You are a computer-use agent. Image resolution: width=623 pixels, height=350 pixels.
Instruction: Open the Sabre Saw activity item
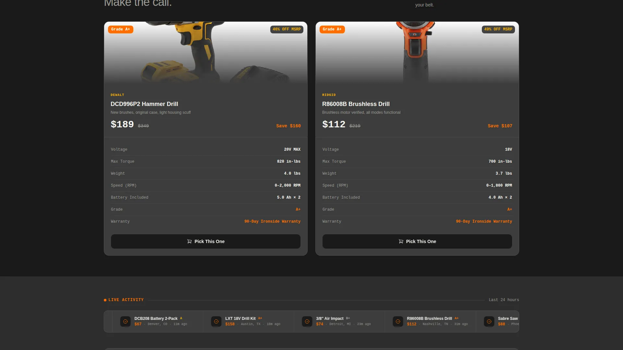click(x=497, y=321)
